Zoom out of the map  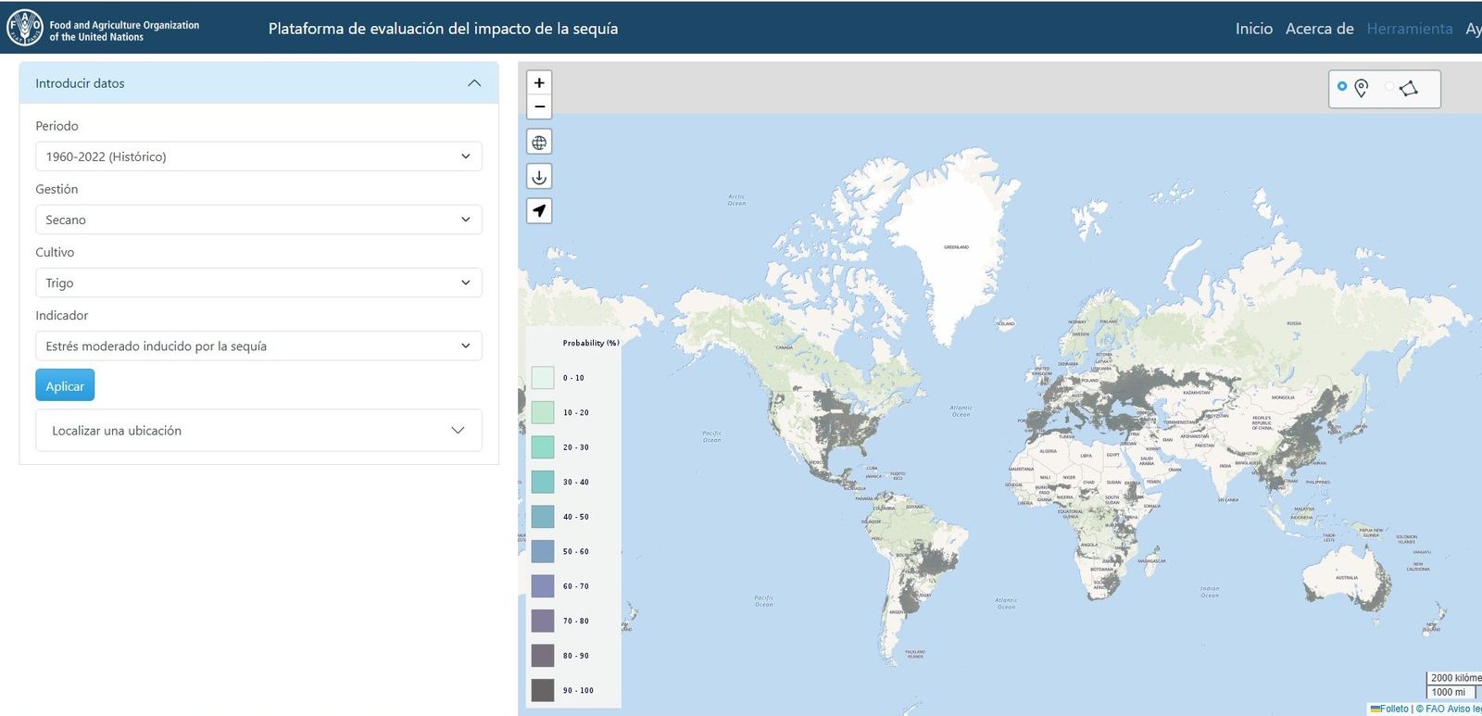(539, 107)
